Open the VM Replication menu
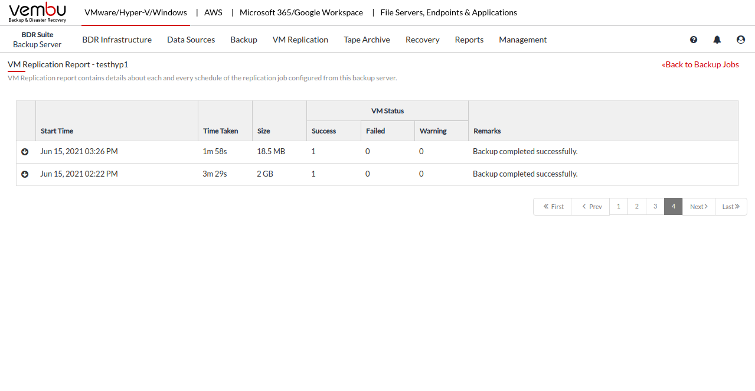The height and width of the screenshot is (391, 755). [x=300, y=40]
